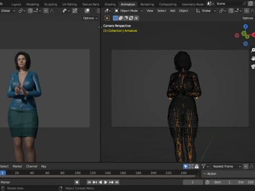This screenshot has height=191, width=255.
Task: Toggle Only Show Errors warning icon
Action: 197,167
